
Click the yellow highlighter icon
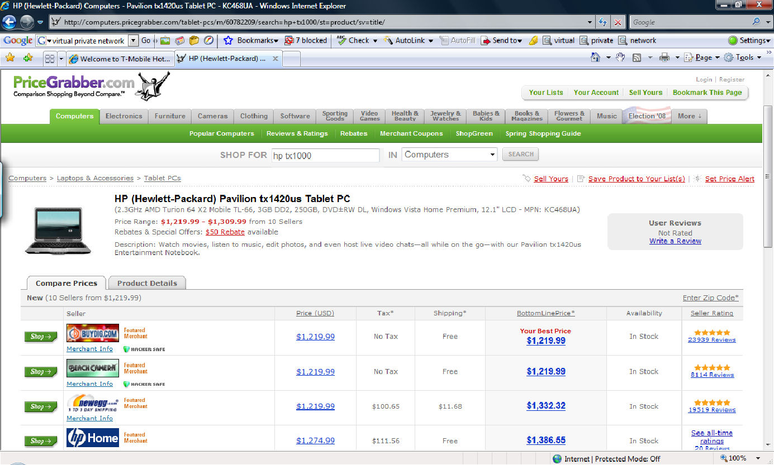533,40
